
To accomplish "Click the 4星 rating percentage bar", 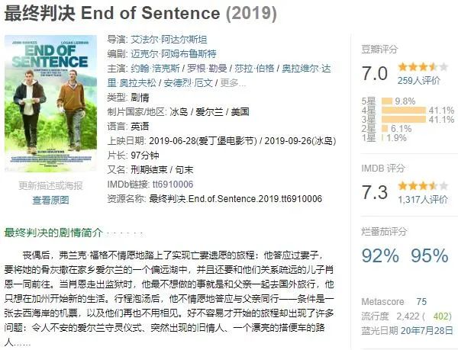I will coord(405,110).
